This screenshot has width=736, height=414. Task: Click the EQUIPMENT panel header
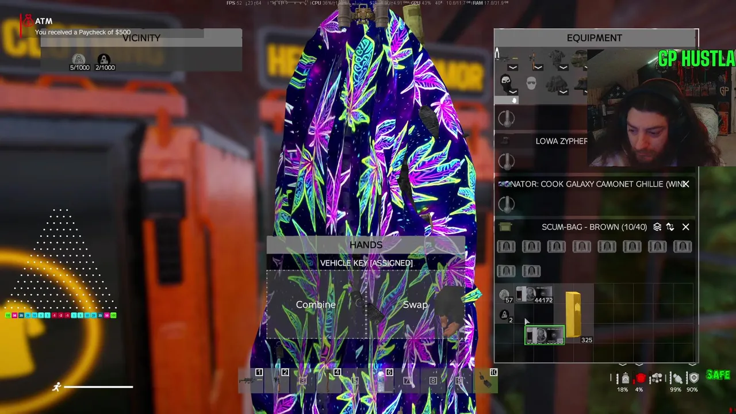point(595,38)
